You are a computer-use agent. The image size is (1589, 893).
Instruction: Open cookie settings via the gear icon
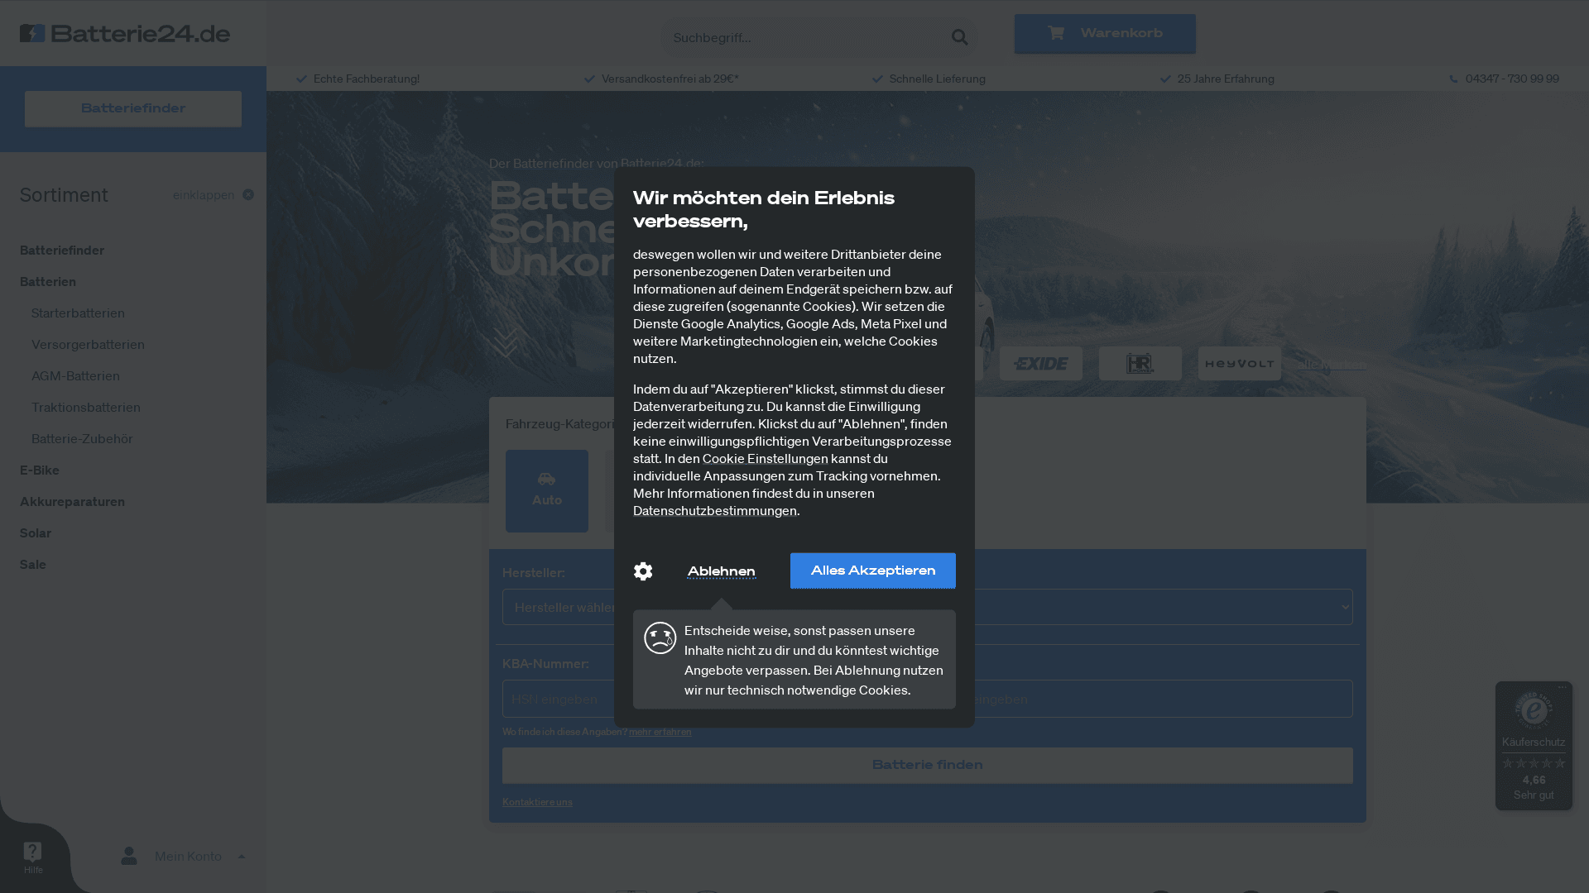(x=643, y=571)
